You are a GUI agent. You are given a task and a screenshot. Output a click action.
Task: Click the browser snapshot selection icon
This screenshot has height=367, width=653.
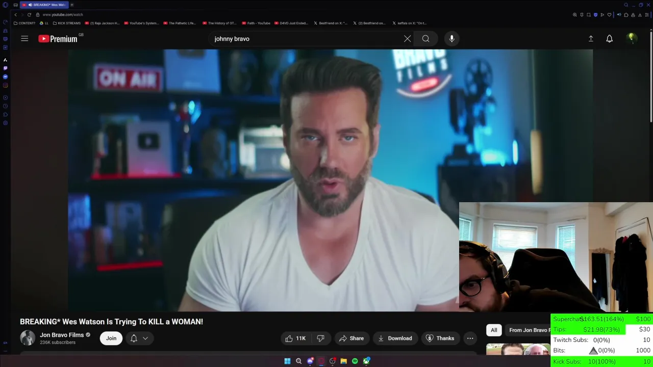click(x=588, y=15)
